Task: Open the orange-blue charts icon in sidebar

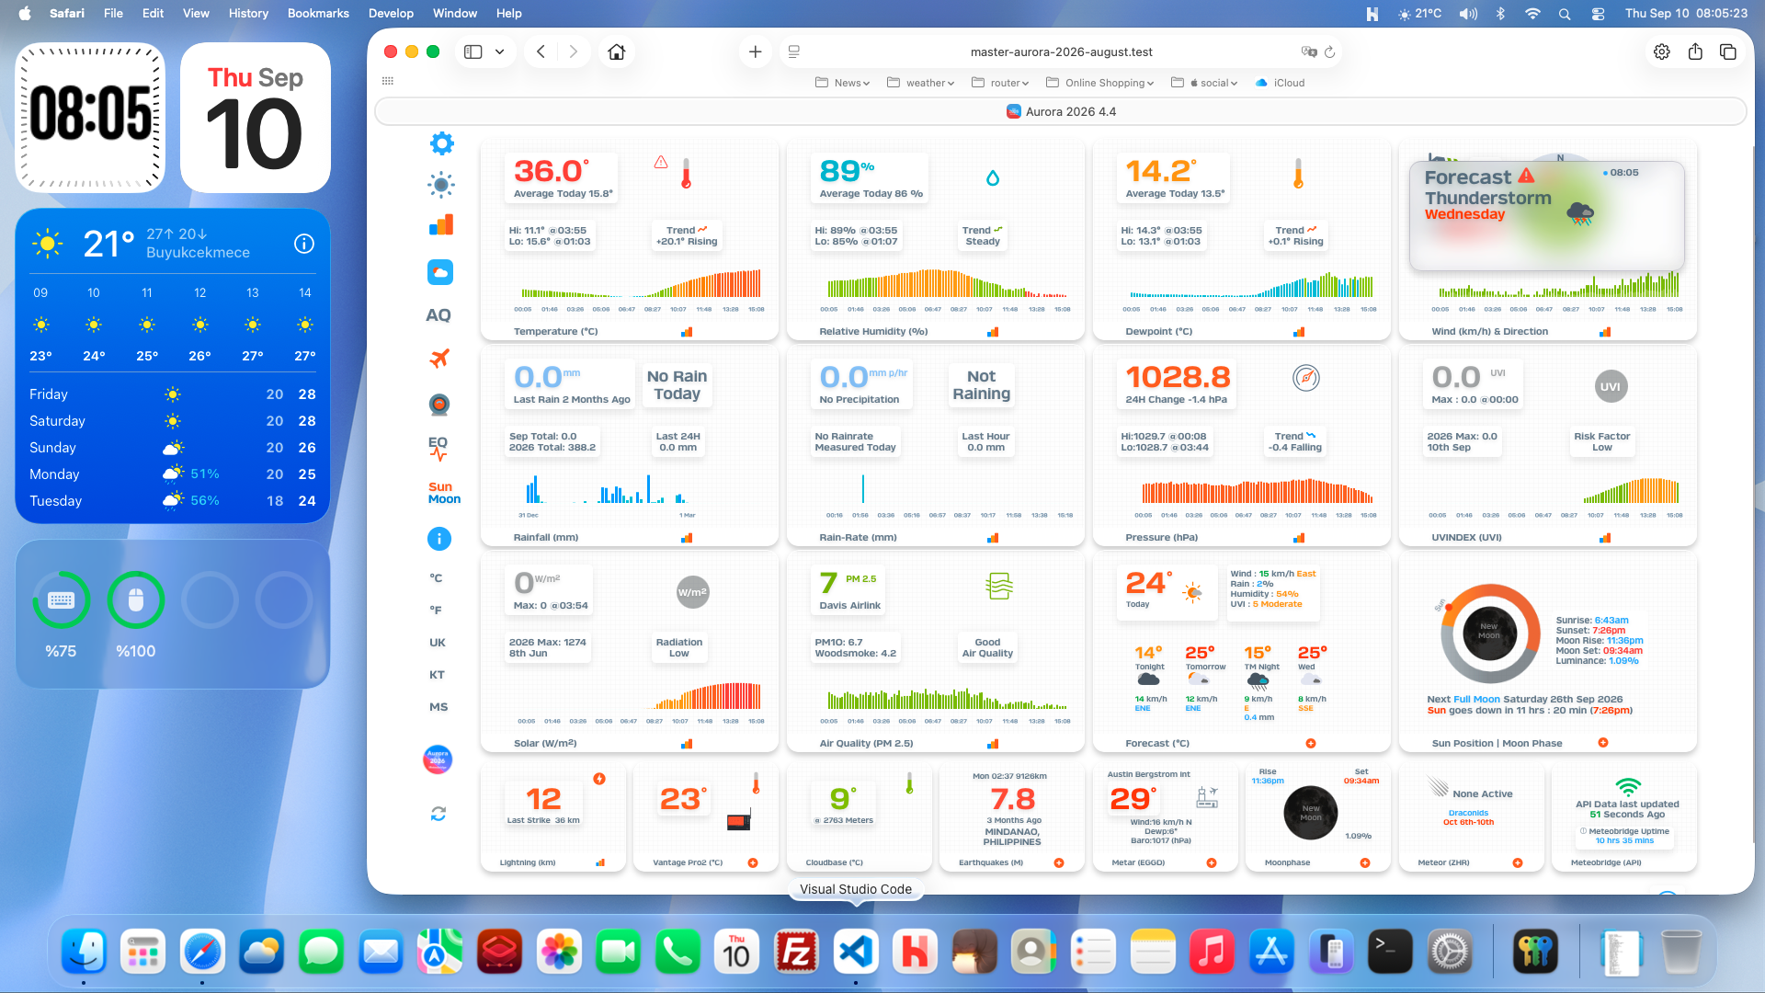Action: [441, 225]
